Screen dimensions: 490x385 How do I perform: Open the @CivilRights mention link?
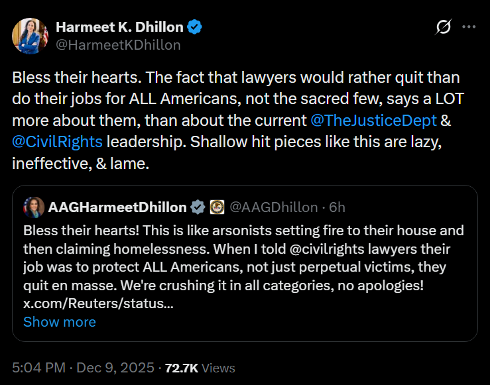tap(56, 142)
